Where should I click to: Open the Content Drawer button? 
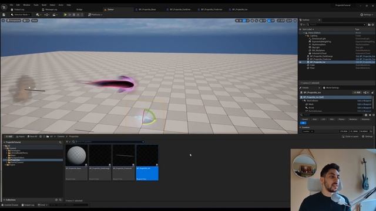click(x=10, y=205)
